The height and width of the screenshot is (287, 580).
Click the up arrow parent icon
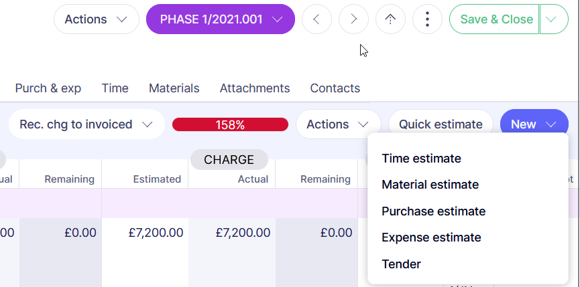click(390, 19)
